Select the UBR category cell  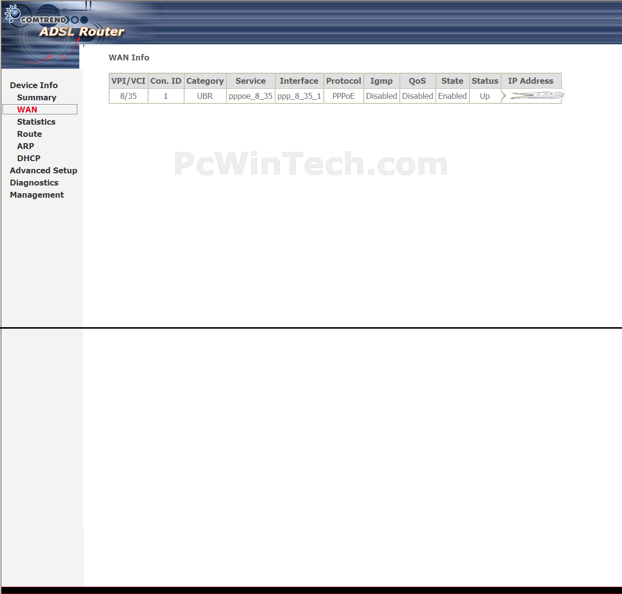[205, 96]
